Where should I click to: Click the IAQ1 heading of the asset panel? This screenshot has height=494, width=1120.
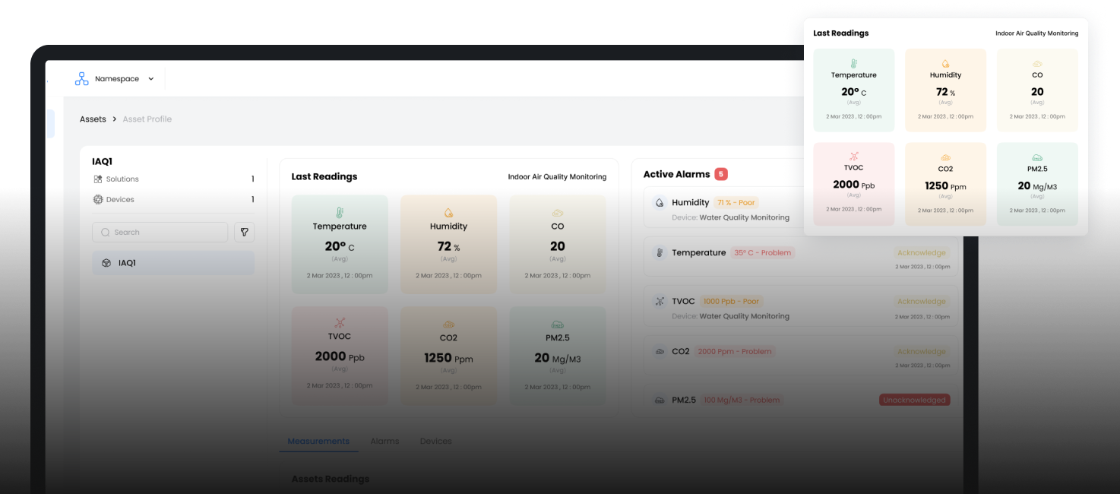pyautogui.click(x=103, y=162)
